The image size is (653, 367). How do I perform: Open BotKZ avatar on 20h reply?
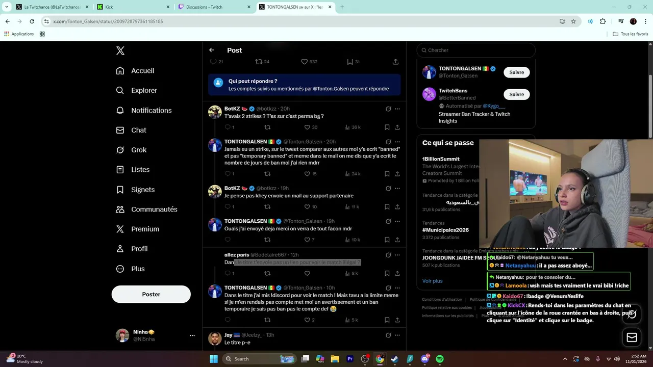pos(215,112)
